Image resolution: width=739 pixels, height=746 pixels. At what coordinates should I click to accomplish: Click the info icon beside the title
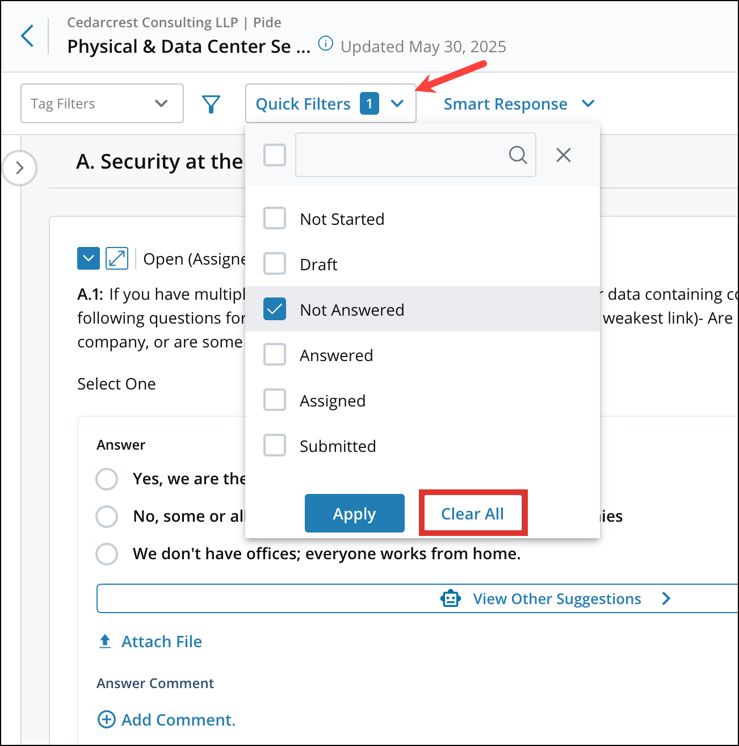[325, 44]
